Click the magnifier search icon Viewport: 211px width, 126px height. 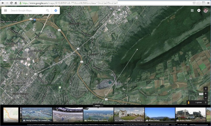(48, 10)
